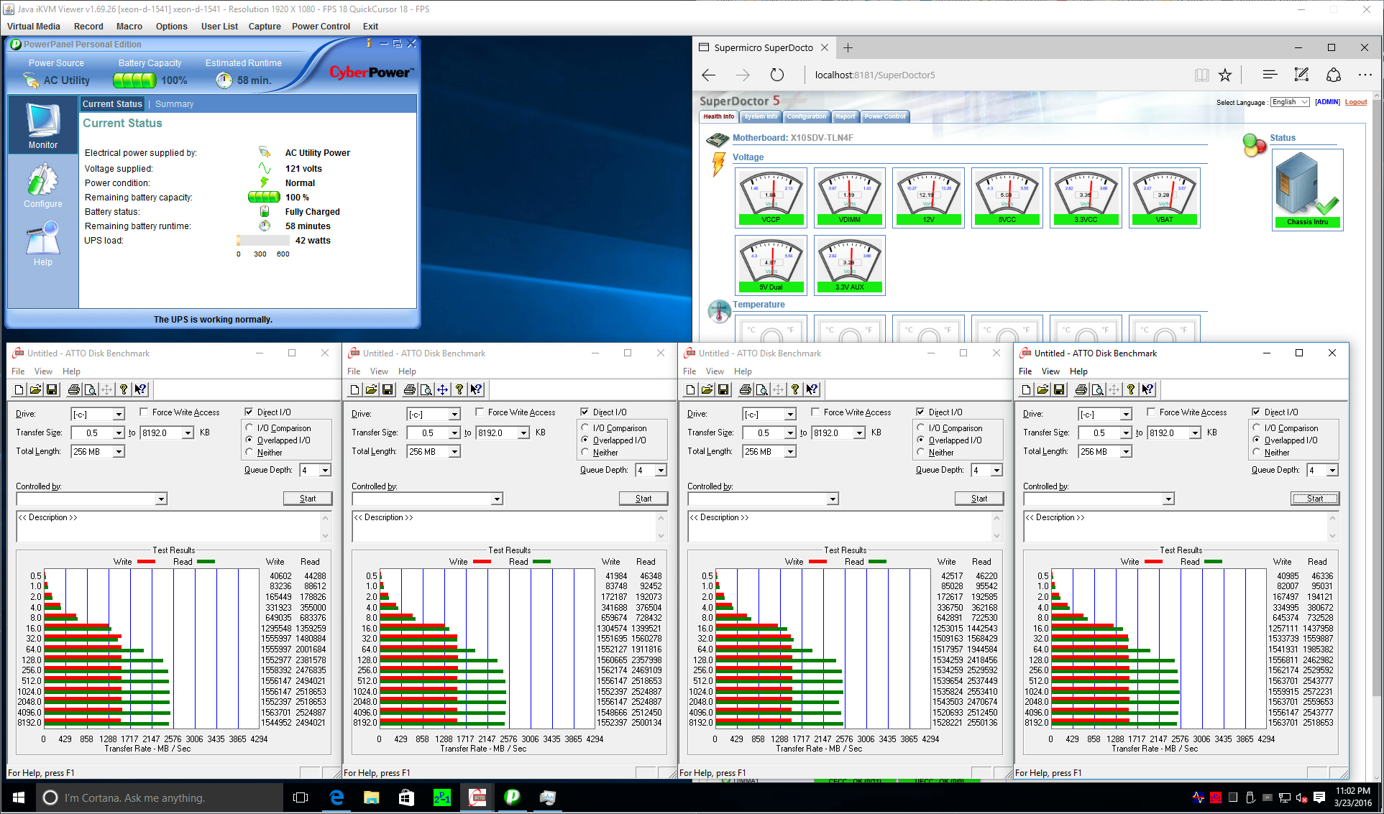The image size is (1384, 814).
Task: Open Help section in PowerPanel sidebar
Action: (x=43, y=244)
